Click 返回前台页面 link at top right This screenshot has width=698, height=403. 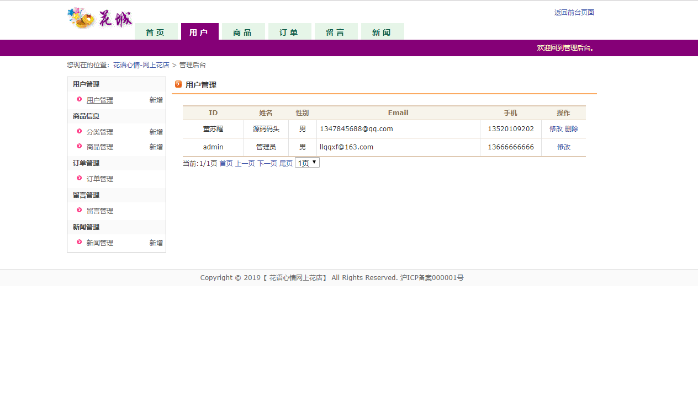(x=574, y=12)
